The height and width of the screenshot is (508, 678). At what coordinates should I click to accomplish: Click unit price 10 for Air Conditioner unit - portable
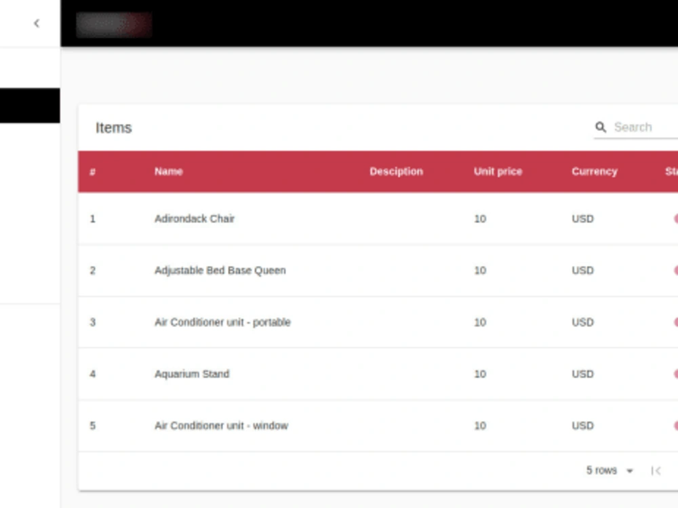[x=480, y=322]
